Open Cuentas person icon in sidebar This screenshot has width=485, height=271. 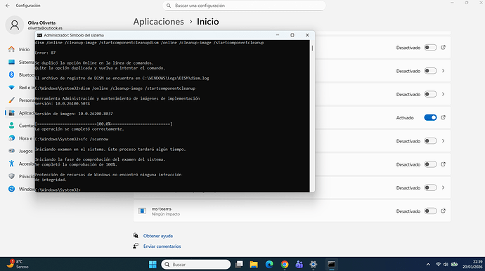11,126
